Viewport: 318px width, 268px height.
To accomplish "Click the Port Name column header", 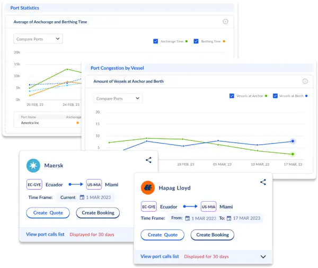I will click(x=29, y=117).
